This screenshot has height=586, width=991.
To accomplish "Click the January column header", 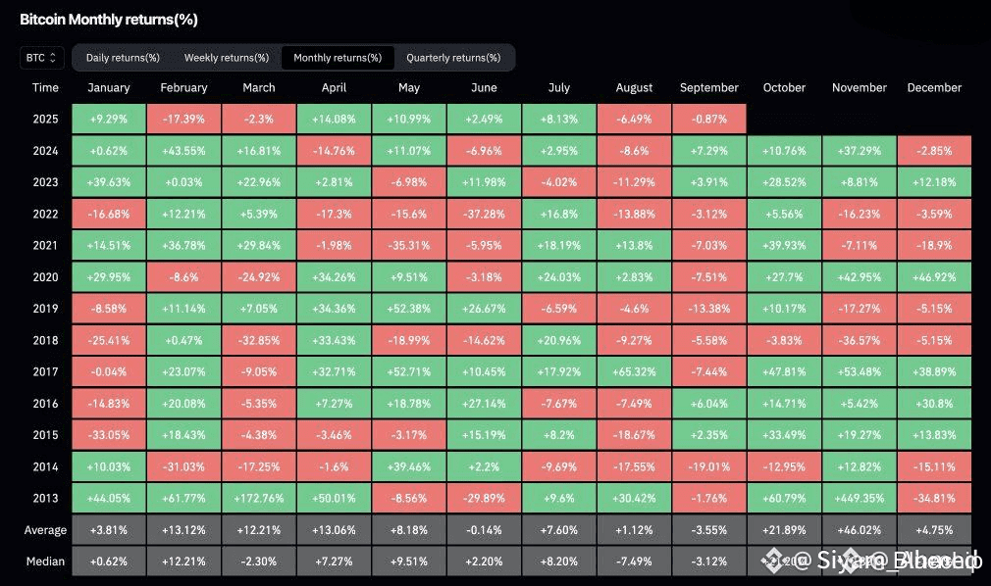I will coord(109,88).
